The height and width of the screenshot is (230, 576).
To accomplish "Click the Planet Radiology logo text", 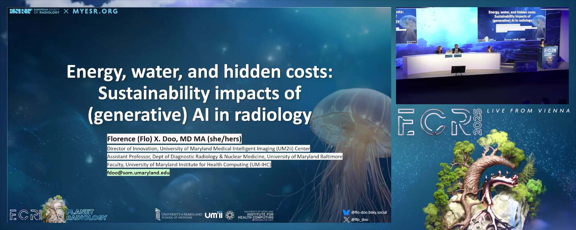I will click(x=86, y=215).
